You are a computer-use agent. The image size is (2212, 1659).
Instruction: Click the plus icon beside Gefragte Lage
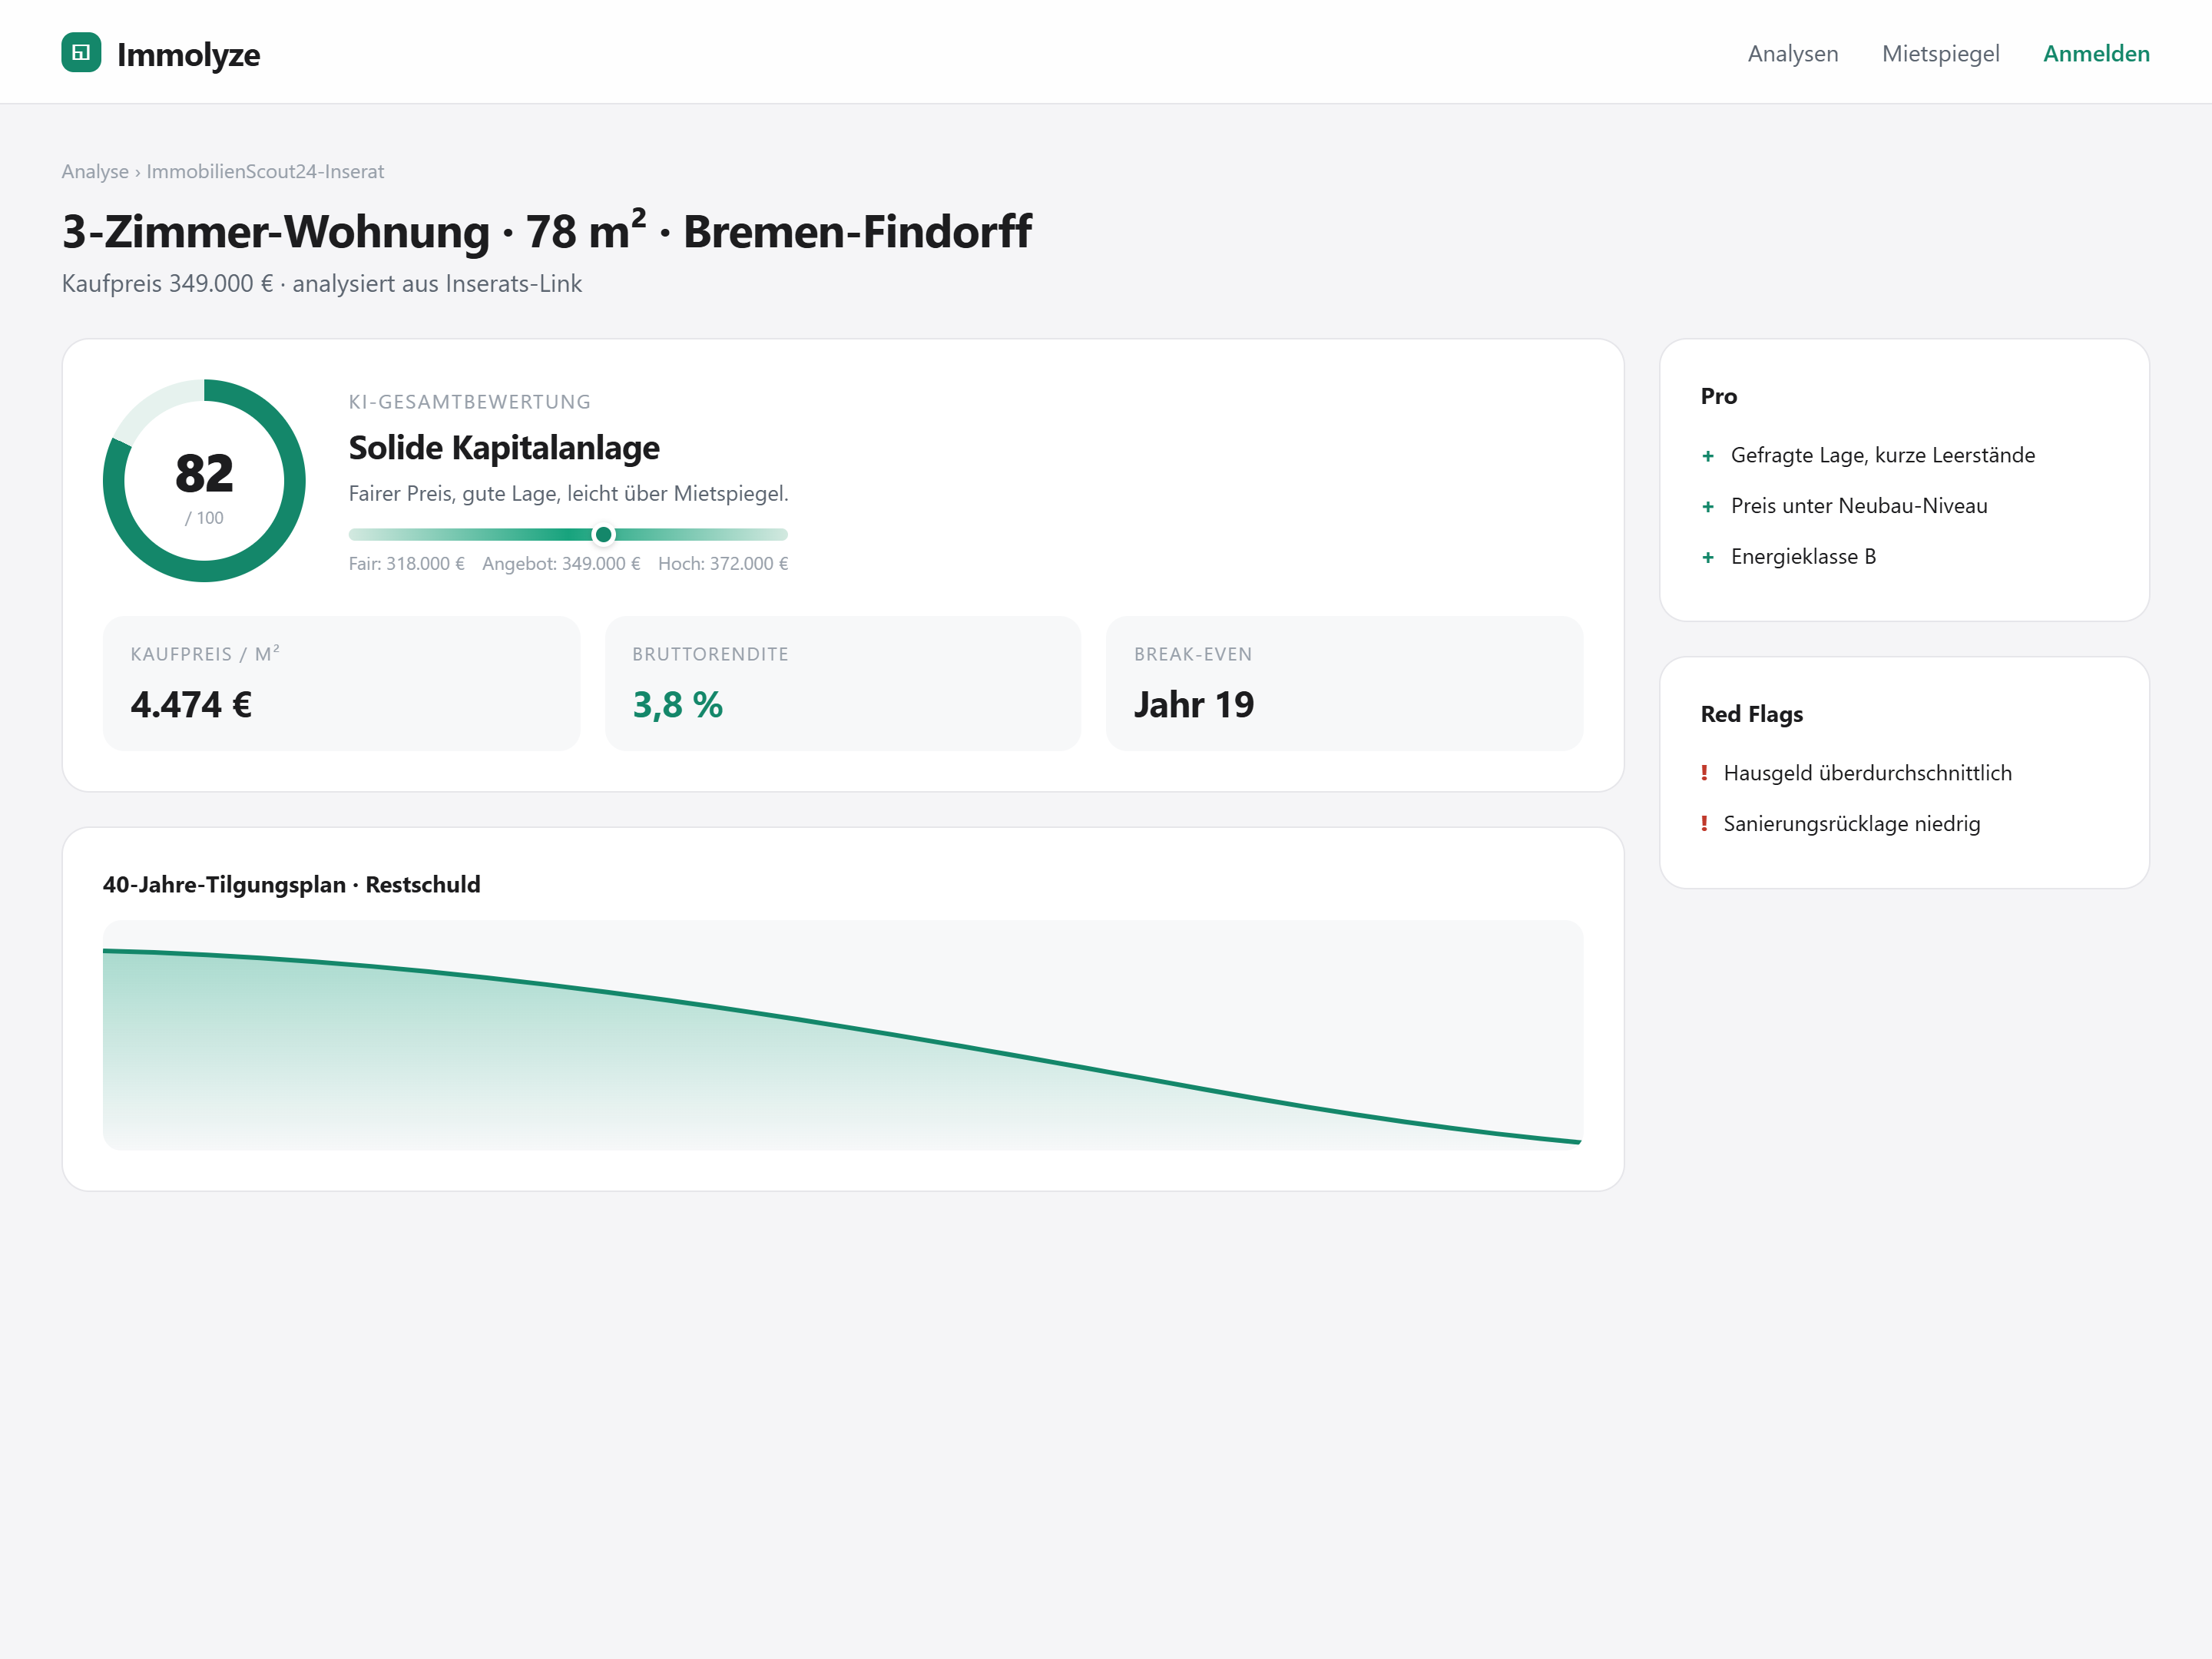1707,456
